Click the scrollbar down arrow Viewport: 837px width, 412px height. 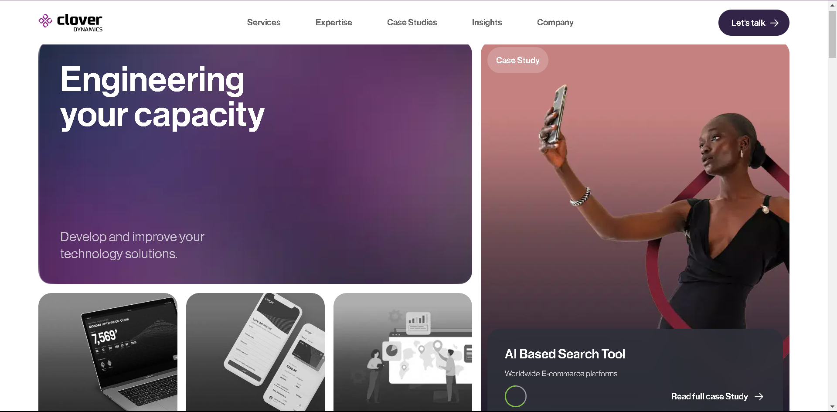[833, 407]
